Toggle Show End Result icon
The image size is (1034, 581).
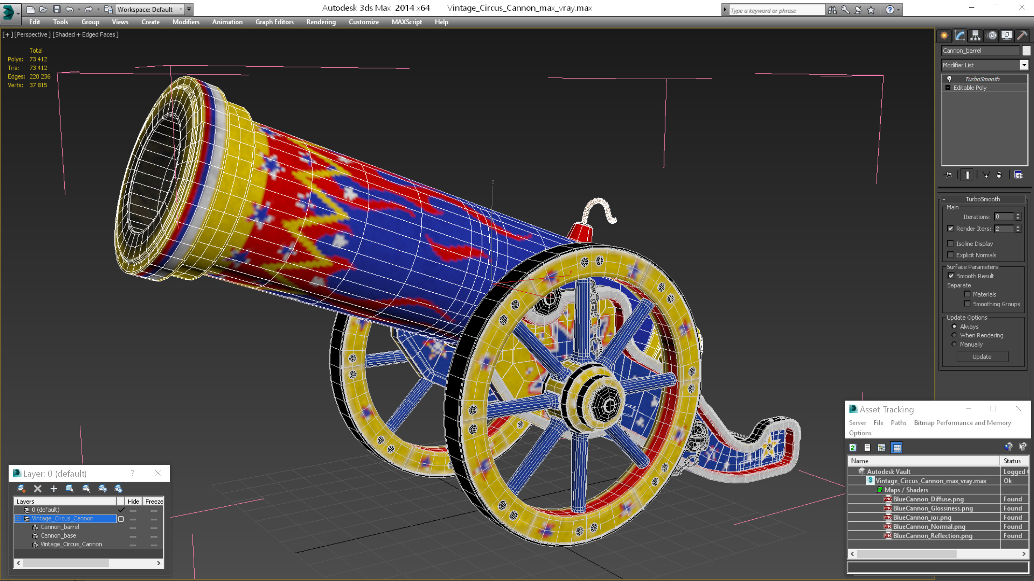click(x=967, y=175)
